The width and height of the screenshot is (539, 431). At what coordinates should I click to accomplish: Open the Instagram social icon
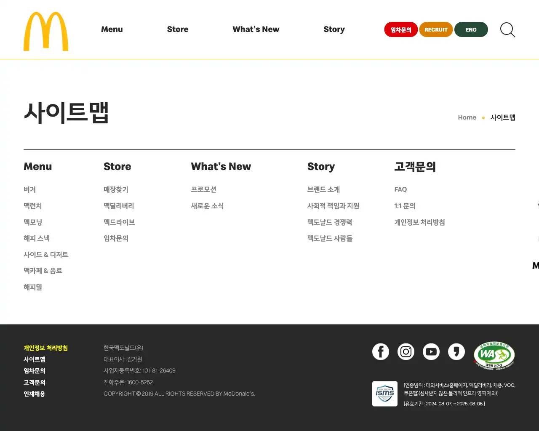406,351
